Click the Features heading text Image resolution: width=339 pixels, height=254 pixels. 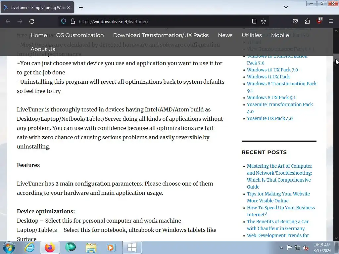[28, 165]
